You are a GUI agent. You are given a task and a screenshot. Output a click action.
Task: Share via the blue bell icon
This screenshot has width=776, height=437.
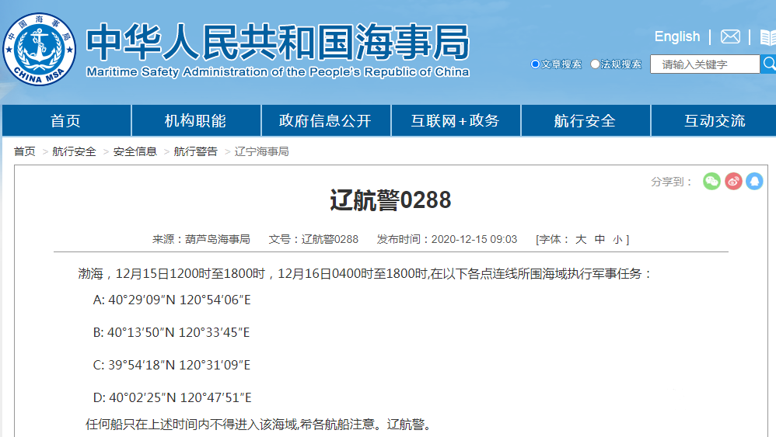(755, 181)
